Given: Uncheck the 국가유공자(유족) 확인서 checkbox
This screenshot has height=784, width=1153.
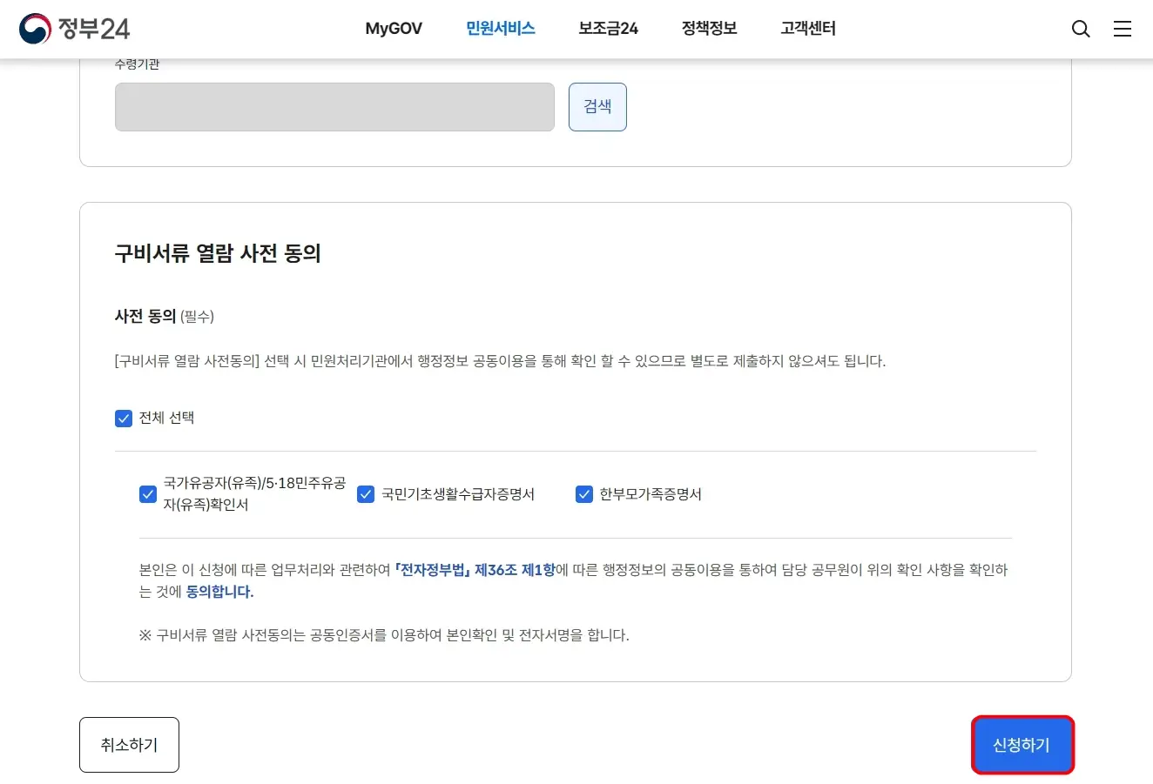Looking at the screenshot, I should 148,494.
